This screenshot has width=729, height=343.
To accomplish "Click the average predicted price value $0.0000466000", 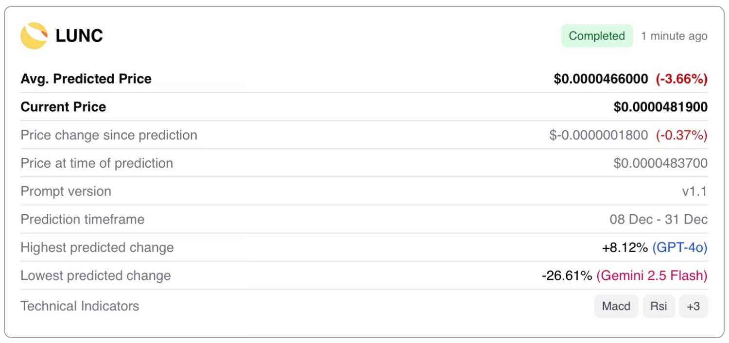I will click(x=601, y=79).
